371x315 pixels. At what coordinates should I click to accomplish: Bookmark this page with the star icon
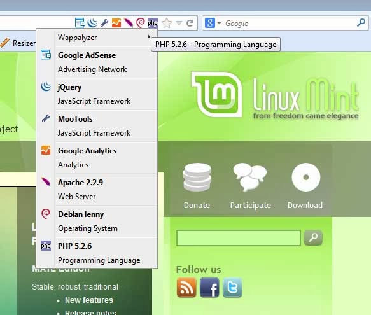pos(167,23)
